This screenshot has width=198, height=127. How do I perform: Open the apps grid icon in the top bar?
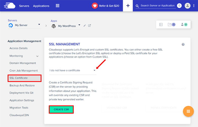click(x=58, y=6)
